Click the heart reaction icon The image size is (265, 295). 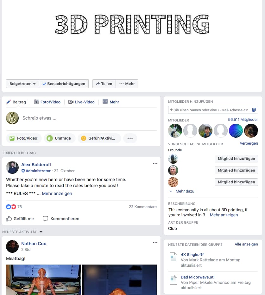coord(14,207)
